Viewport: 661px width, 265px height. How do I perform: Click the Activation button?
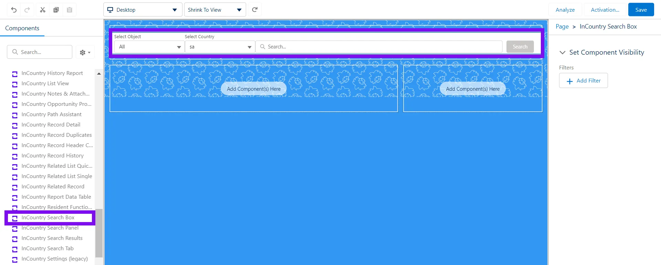(x=605, y=10)
